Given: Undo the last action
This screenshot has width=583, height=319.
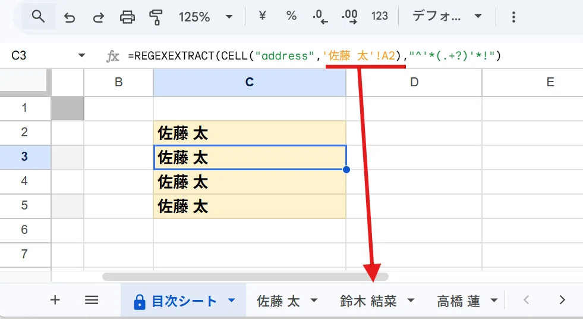Looking at the screenshot, I should pyautogui.click(x=69, y=17).
